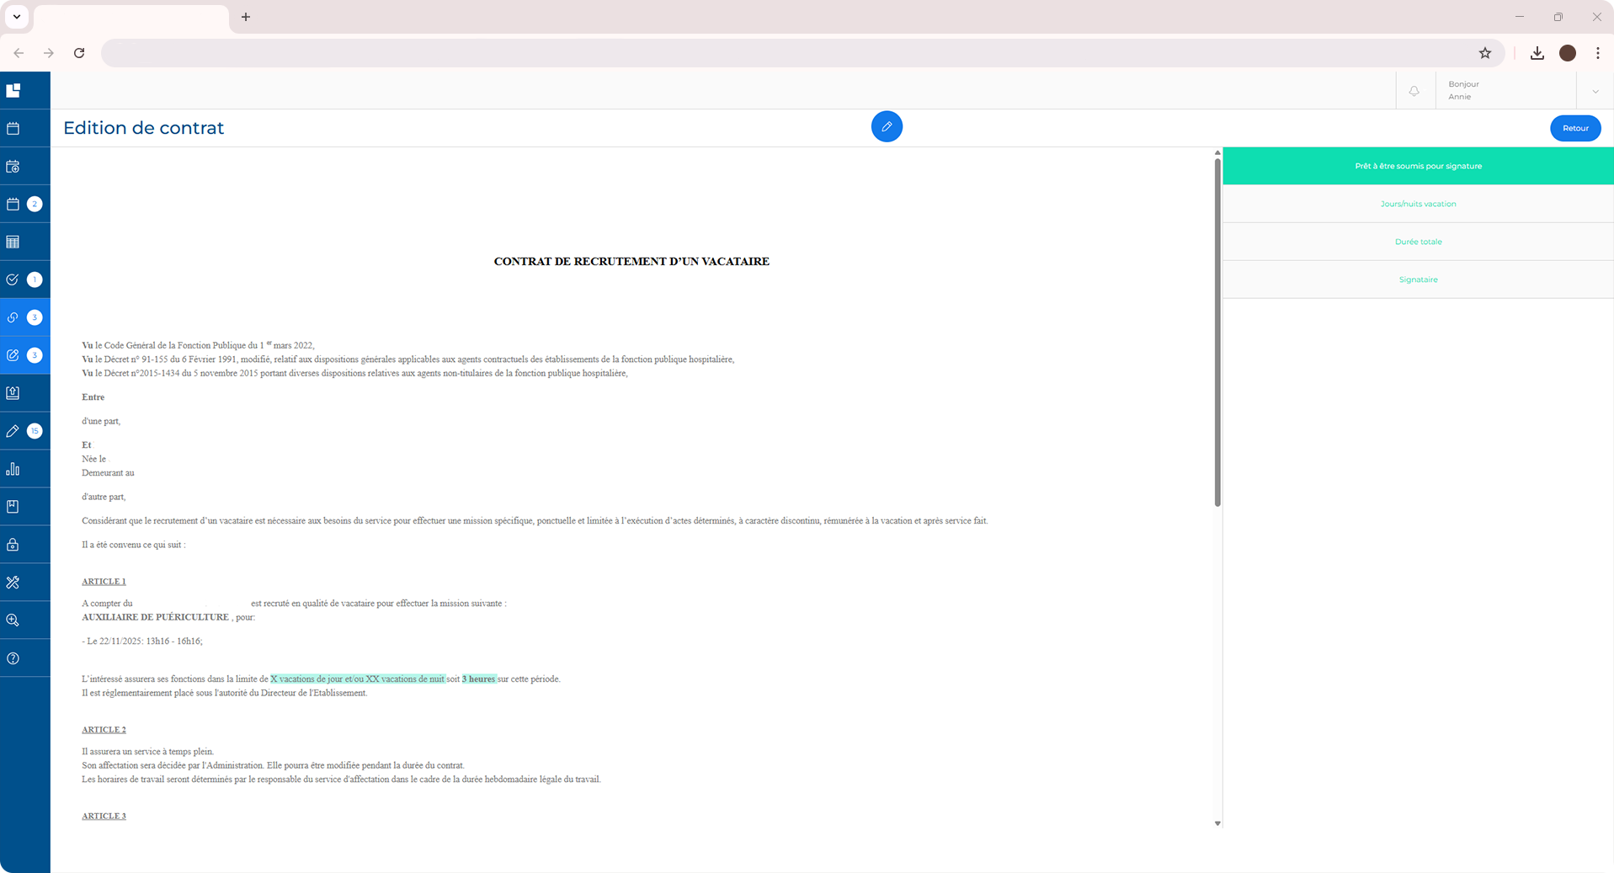This screenshot has width=1614, height=873.
Task: Open the browser tab list dropdown
Action: (x=16, y=17)
